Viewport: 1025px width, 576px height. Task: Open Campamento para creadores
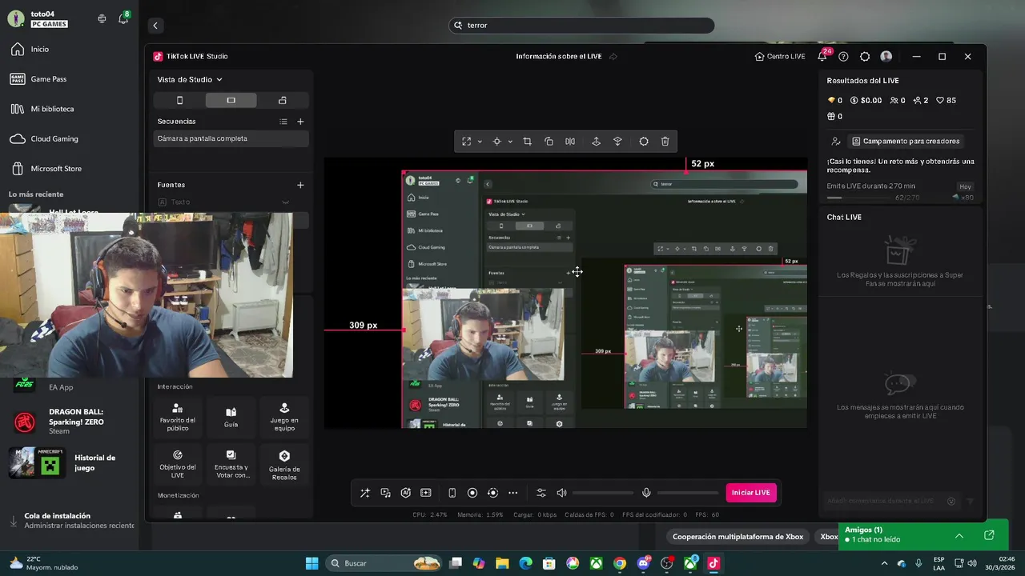(906, 141)
